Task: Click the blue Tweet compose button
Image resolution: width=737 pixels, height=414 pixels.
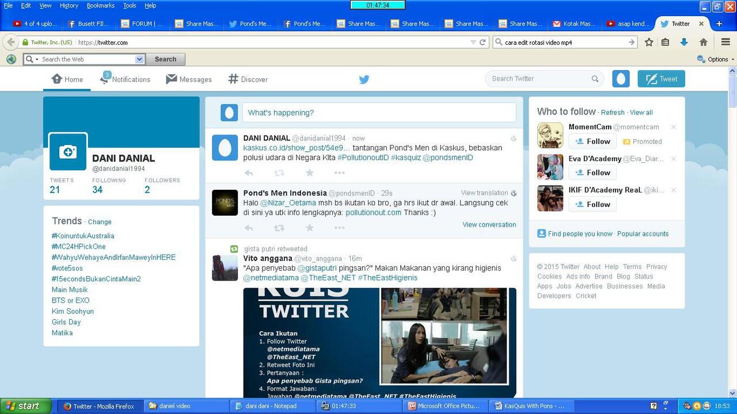Action: tap(661, 79)
